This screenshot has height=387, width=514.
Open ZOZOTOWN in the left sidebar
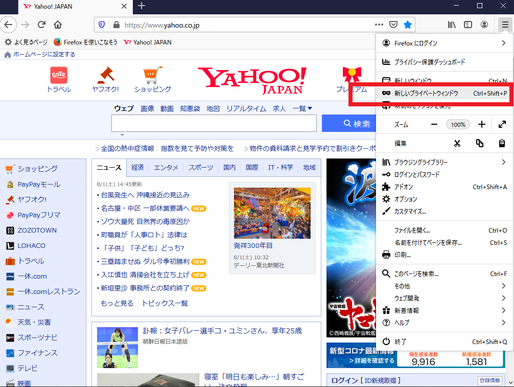click(37, 230)
